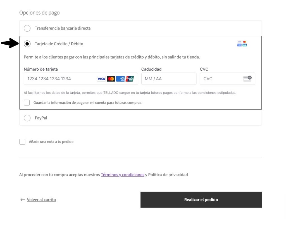Click the Transferencia bancaria directa label
This screenshot has width=286, height=226.
tap(63, 28)
